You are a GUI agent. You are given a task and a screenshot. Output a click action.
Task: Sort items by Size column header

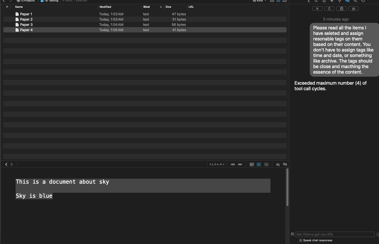168,7
